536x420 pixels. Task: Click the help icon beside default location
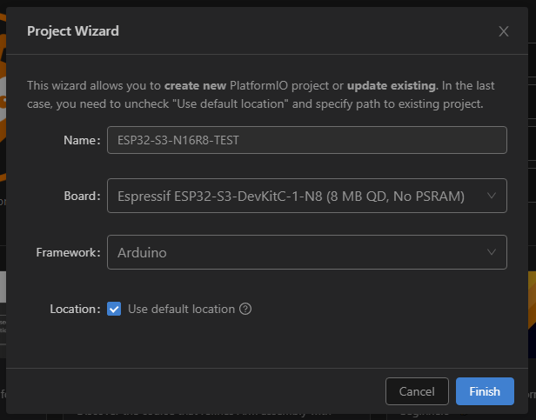(x=245, y=309)
